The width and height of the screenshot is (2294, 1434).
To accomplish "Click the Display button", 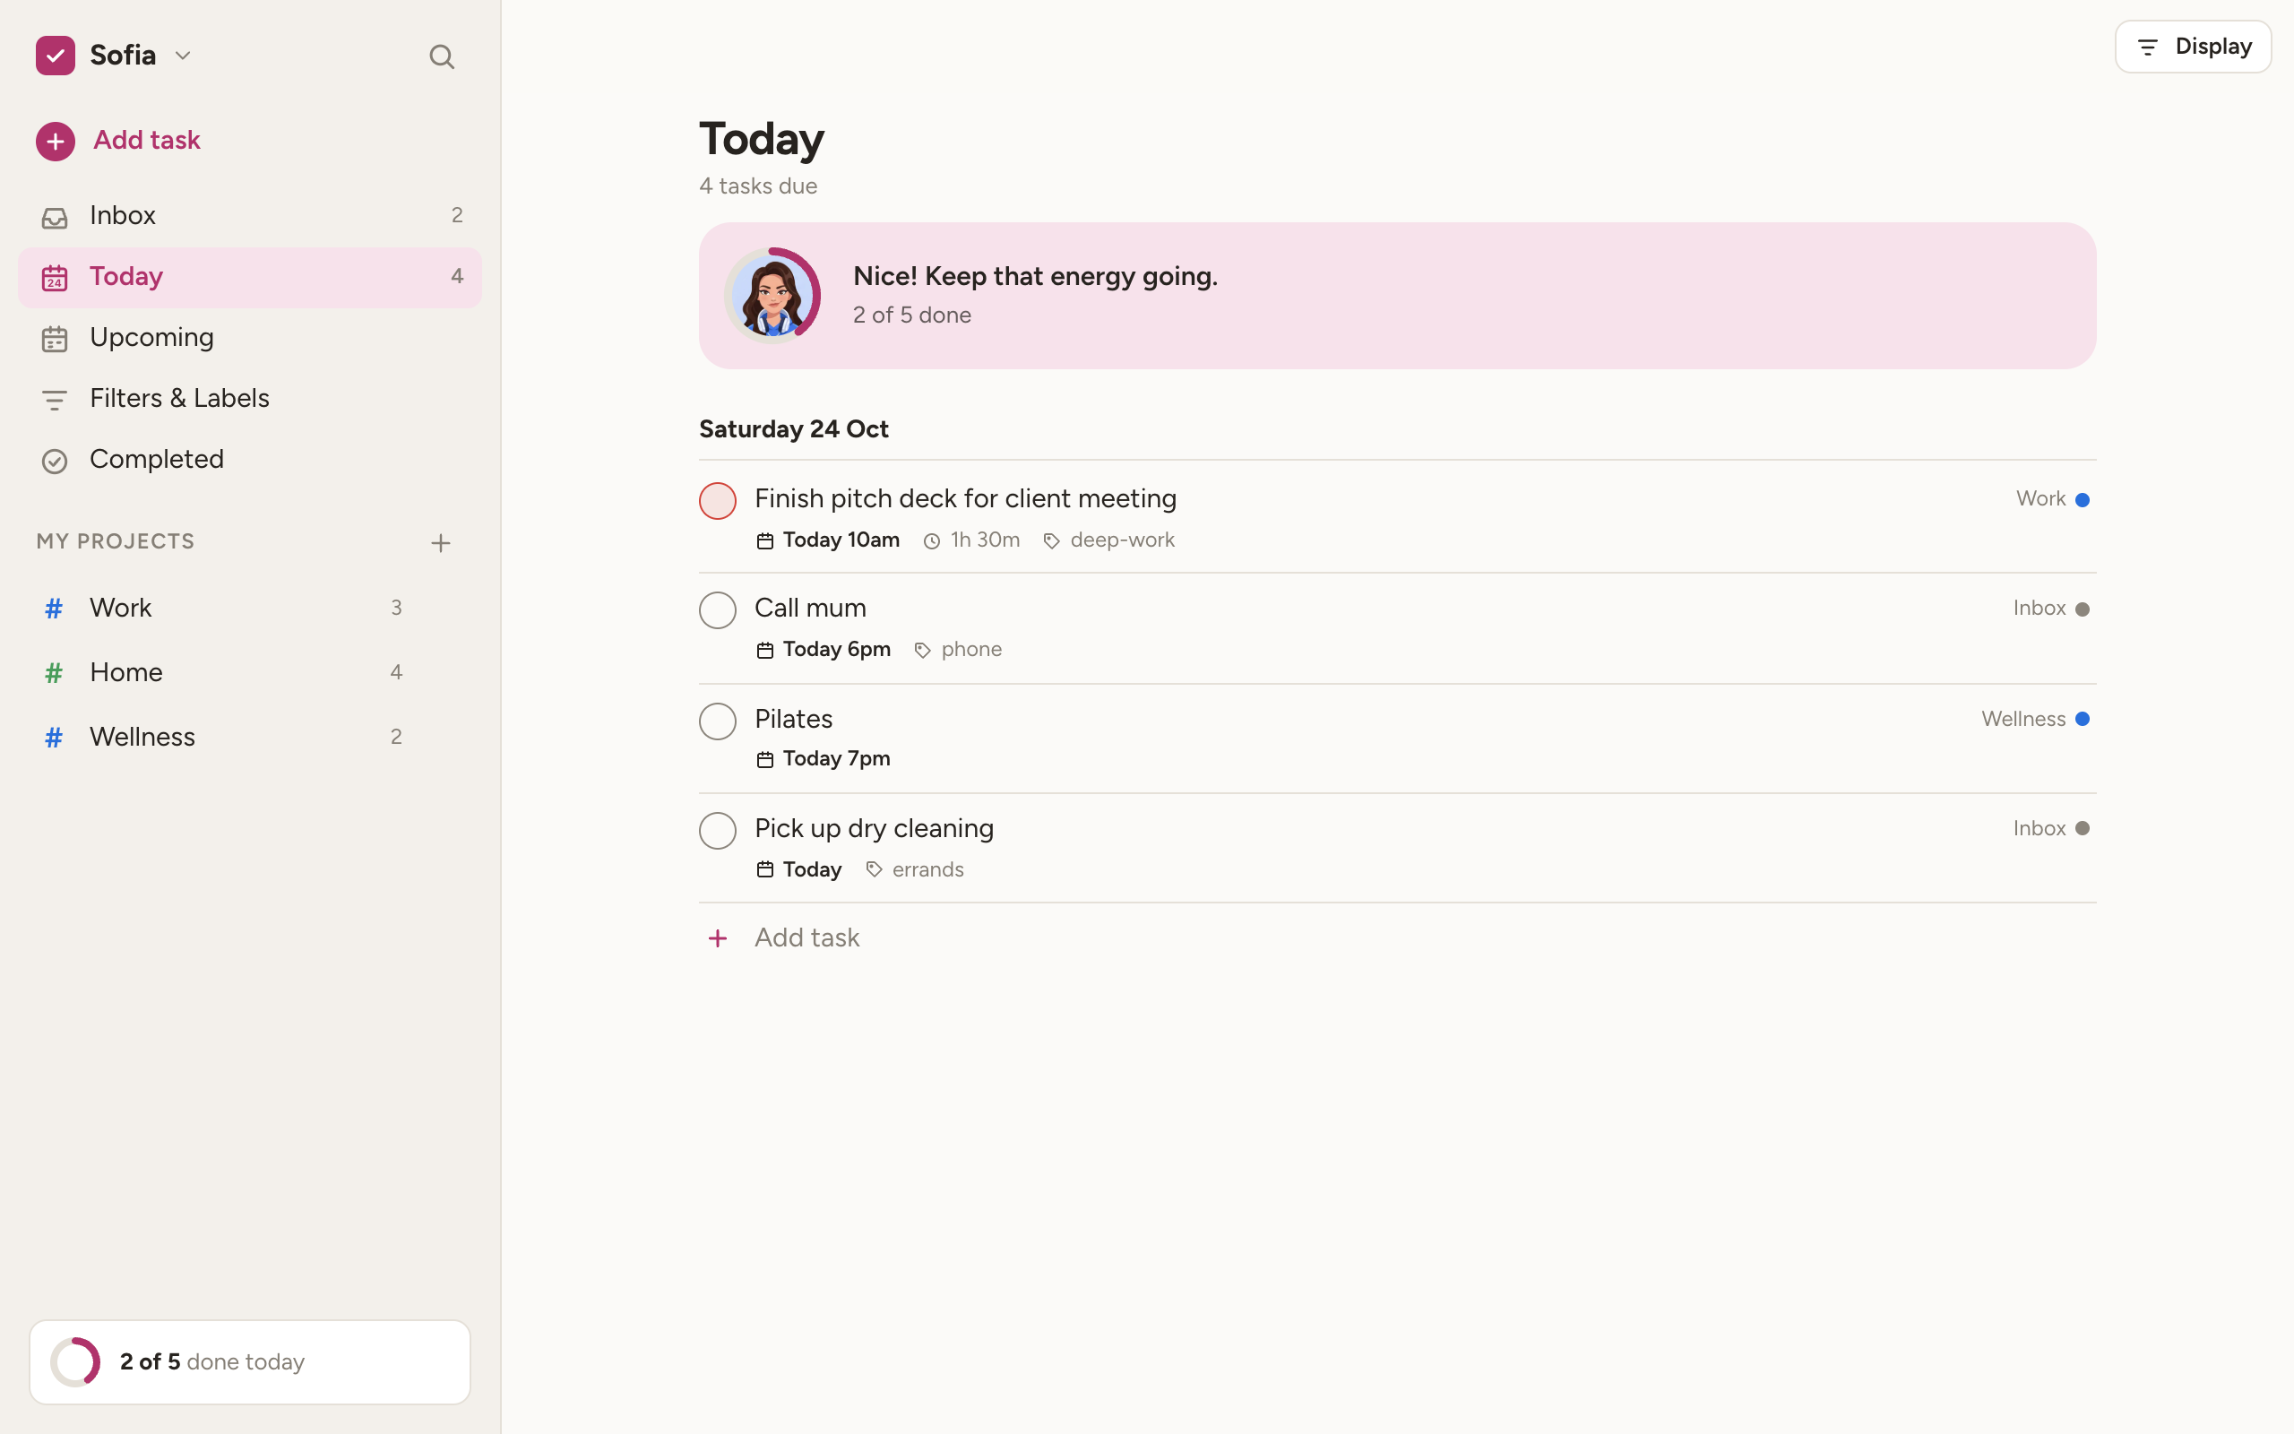I will (2193, 47).
